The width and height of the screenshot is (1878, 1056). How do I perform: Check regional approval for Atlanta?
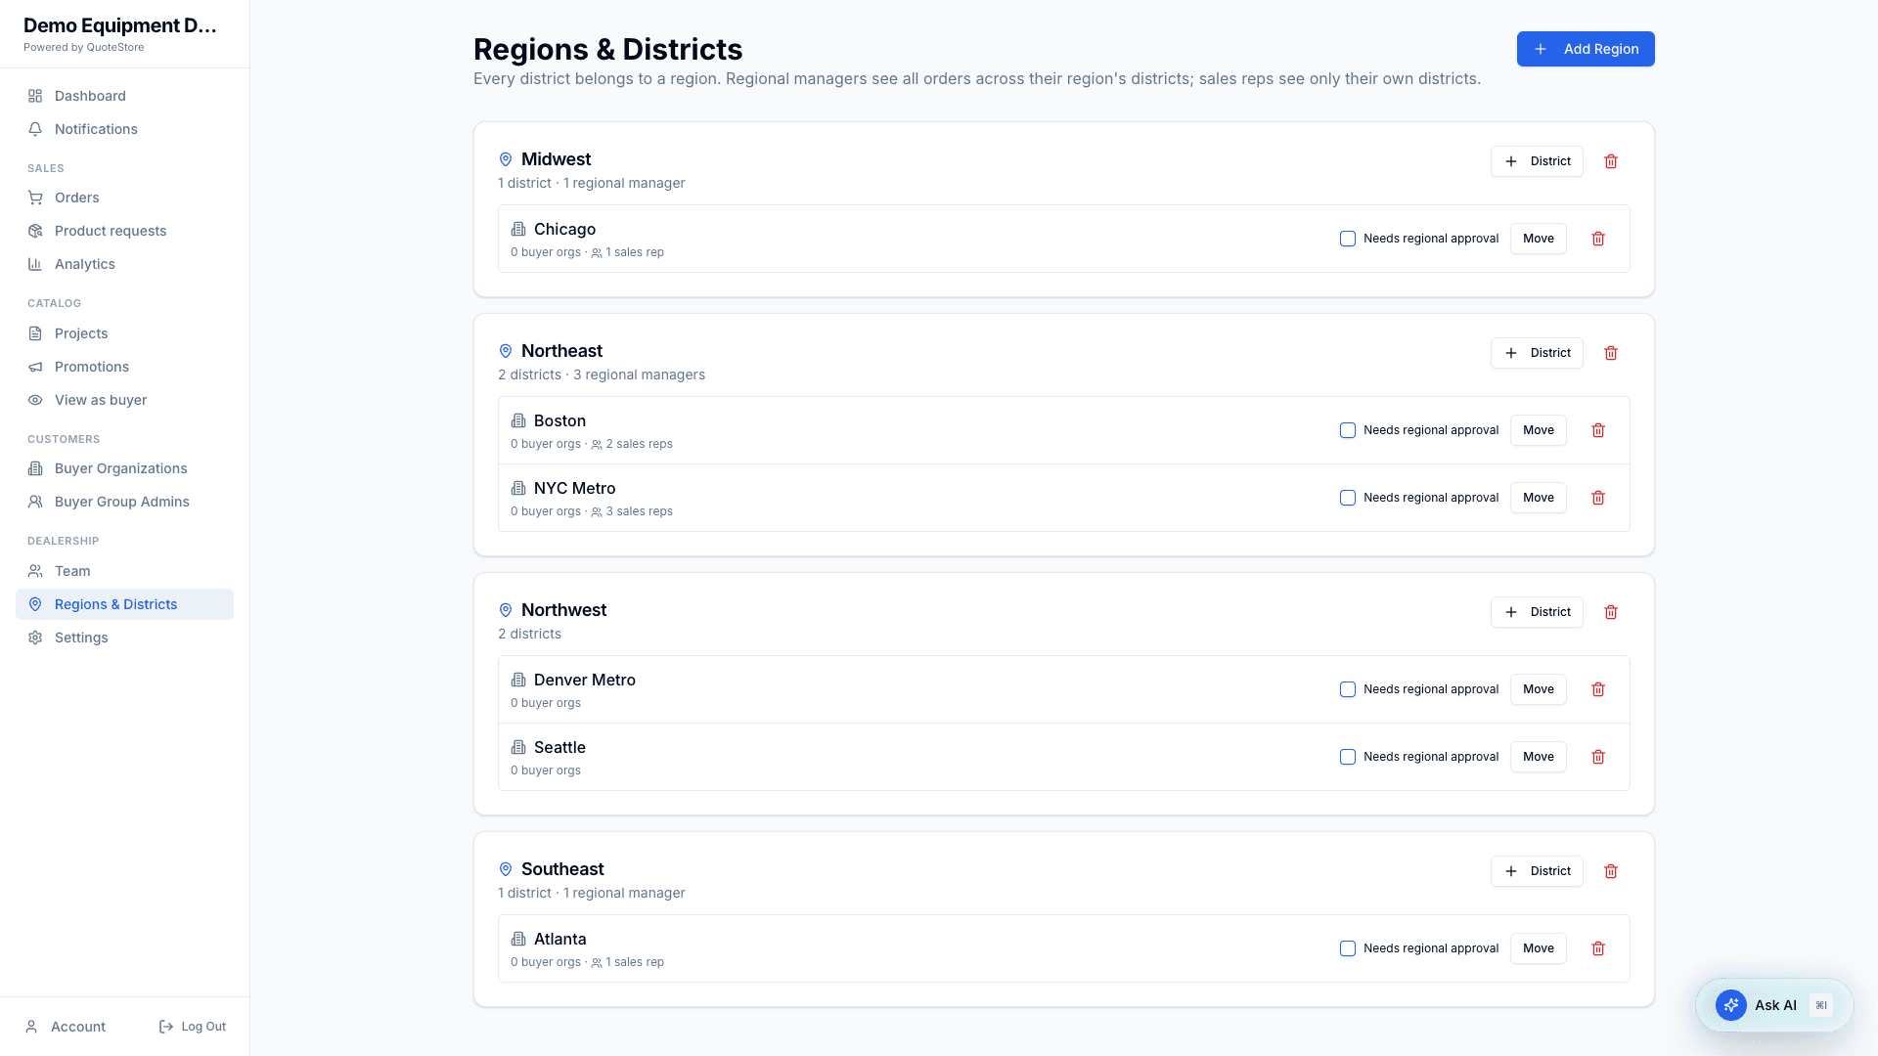(x=1348, y=948)
